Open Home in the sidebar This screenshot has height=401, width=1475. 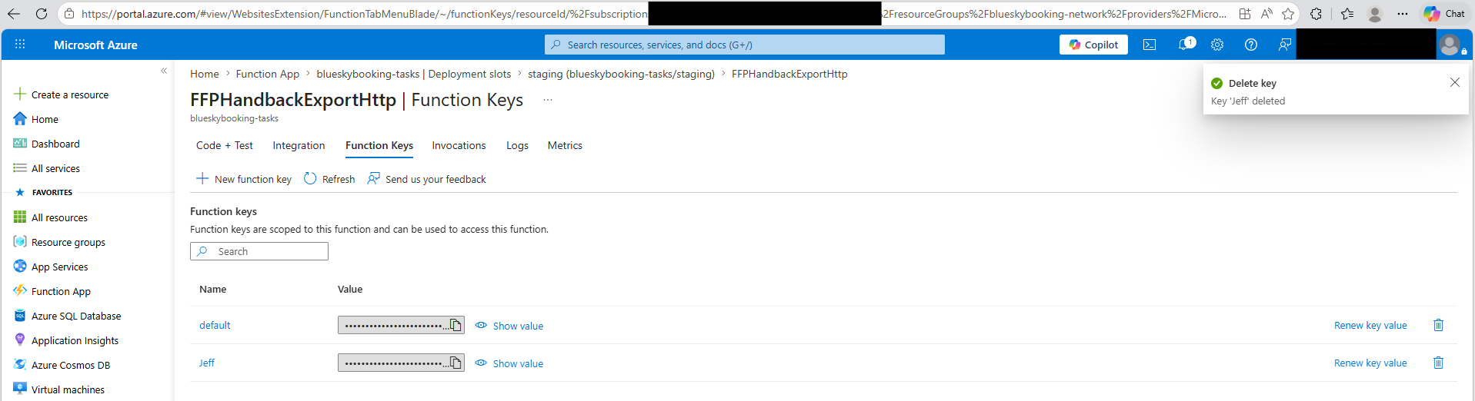pyautogui.click(x=36, y=119)
